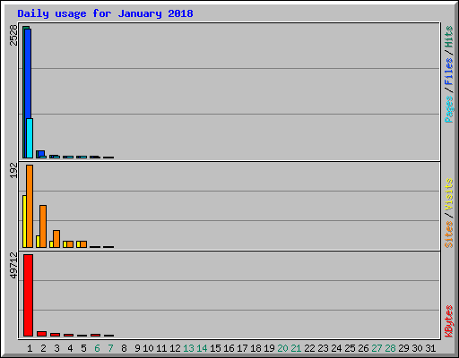Click green day 27 on the x-axis

(x=377, y=348)
